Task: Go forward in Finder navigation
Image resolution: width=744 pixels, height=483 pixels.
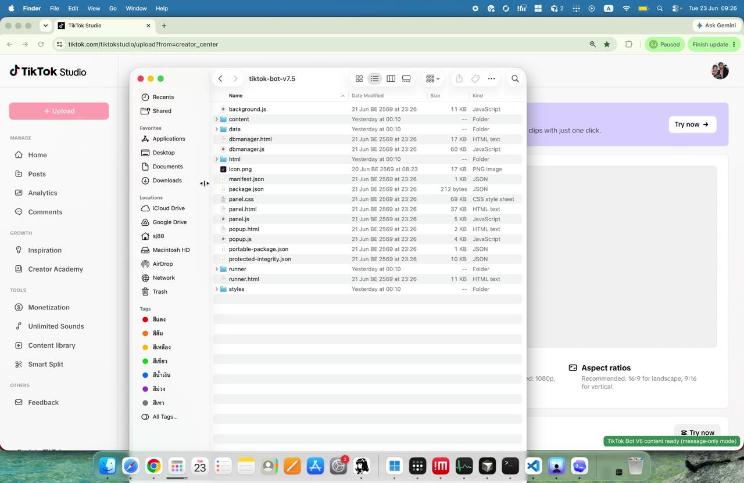Action: (x=235, y=79)
